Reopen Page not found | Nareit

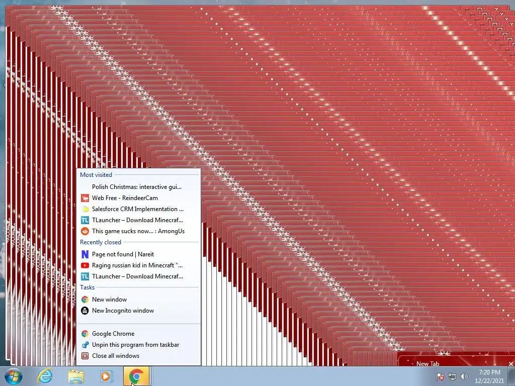pos(138,254)
